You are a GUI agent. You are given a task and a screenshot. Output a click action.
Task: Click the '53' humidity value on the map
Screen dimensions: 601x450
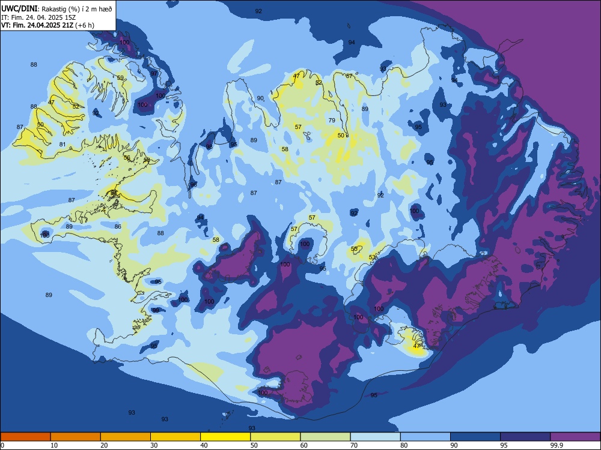tap(372, 257)
